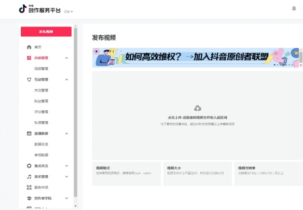Select the 重点关注 menu label
Viewport: 303px width, 210px height.
(x=41, y=166)
